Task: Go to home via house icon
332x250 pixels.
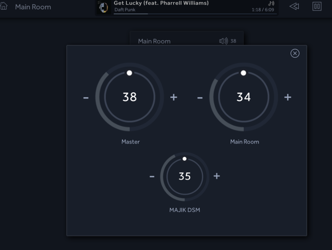Action: click(4, 6)
